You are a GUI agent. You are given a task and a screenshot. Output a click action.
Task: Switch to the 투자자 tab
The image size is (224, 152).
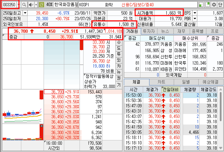point(149,31)
